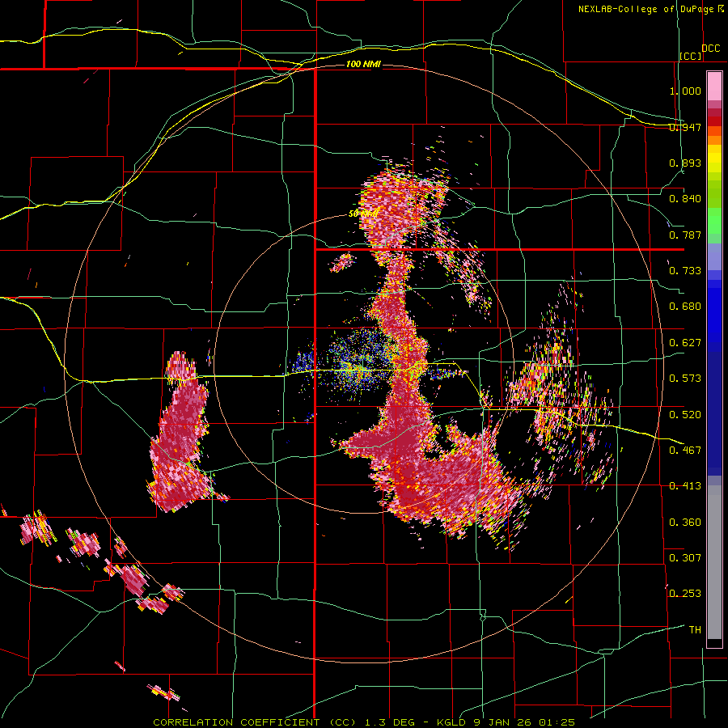The height and width of the screenshot is (728, 728).
Task: Click the 0.360 scale value
Action: tap(685, 523)
